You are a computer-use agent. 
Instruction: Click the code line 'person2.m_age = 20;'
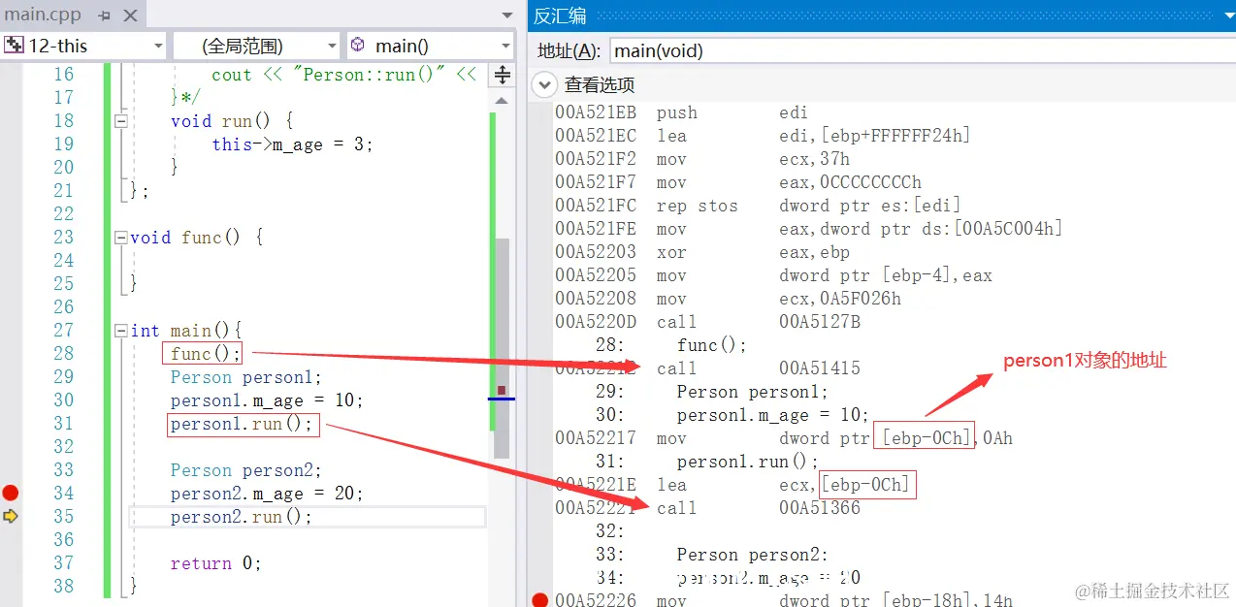267,494
